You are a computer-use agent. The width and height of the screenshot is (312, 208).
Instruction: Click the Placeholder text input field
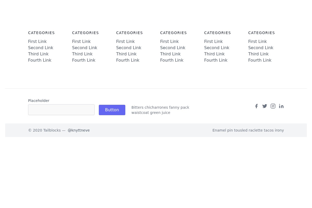click(61, 110)
